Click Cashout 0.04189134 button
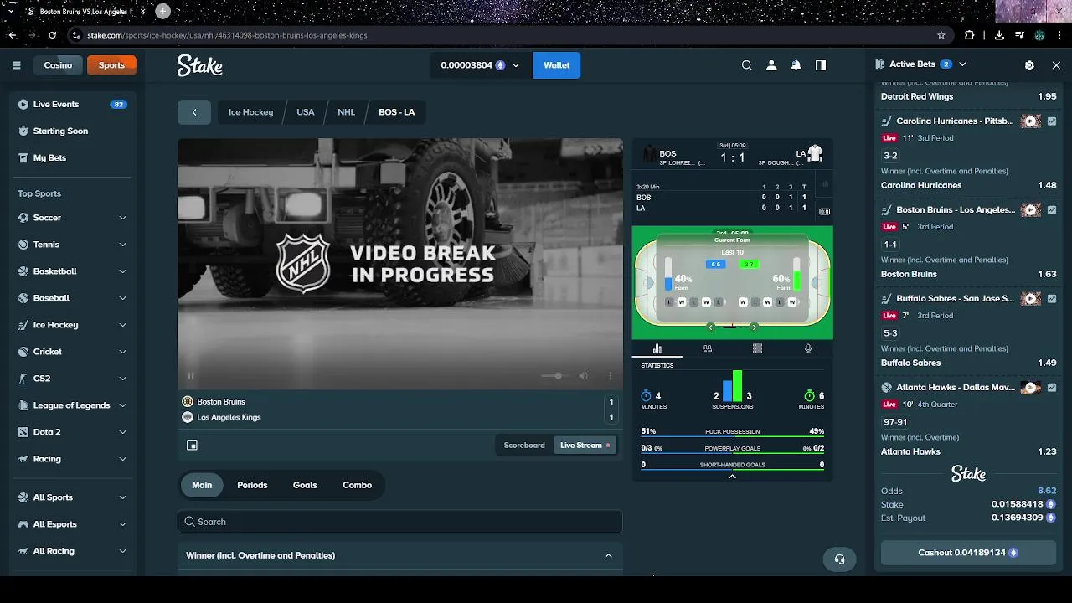Viewport: 1072px width, 603px height. click(x=968, y=553)
